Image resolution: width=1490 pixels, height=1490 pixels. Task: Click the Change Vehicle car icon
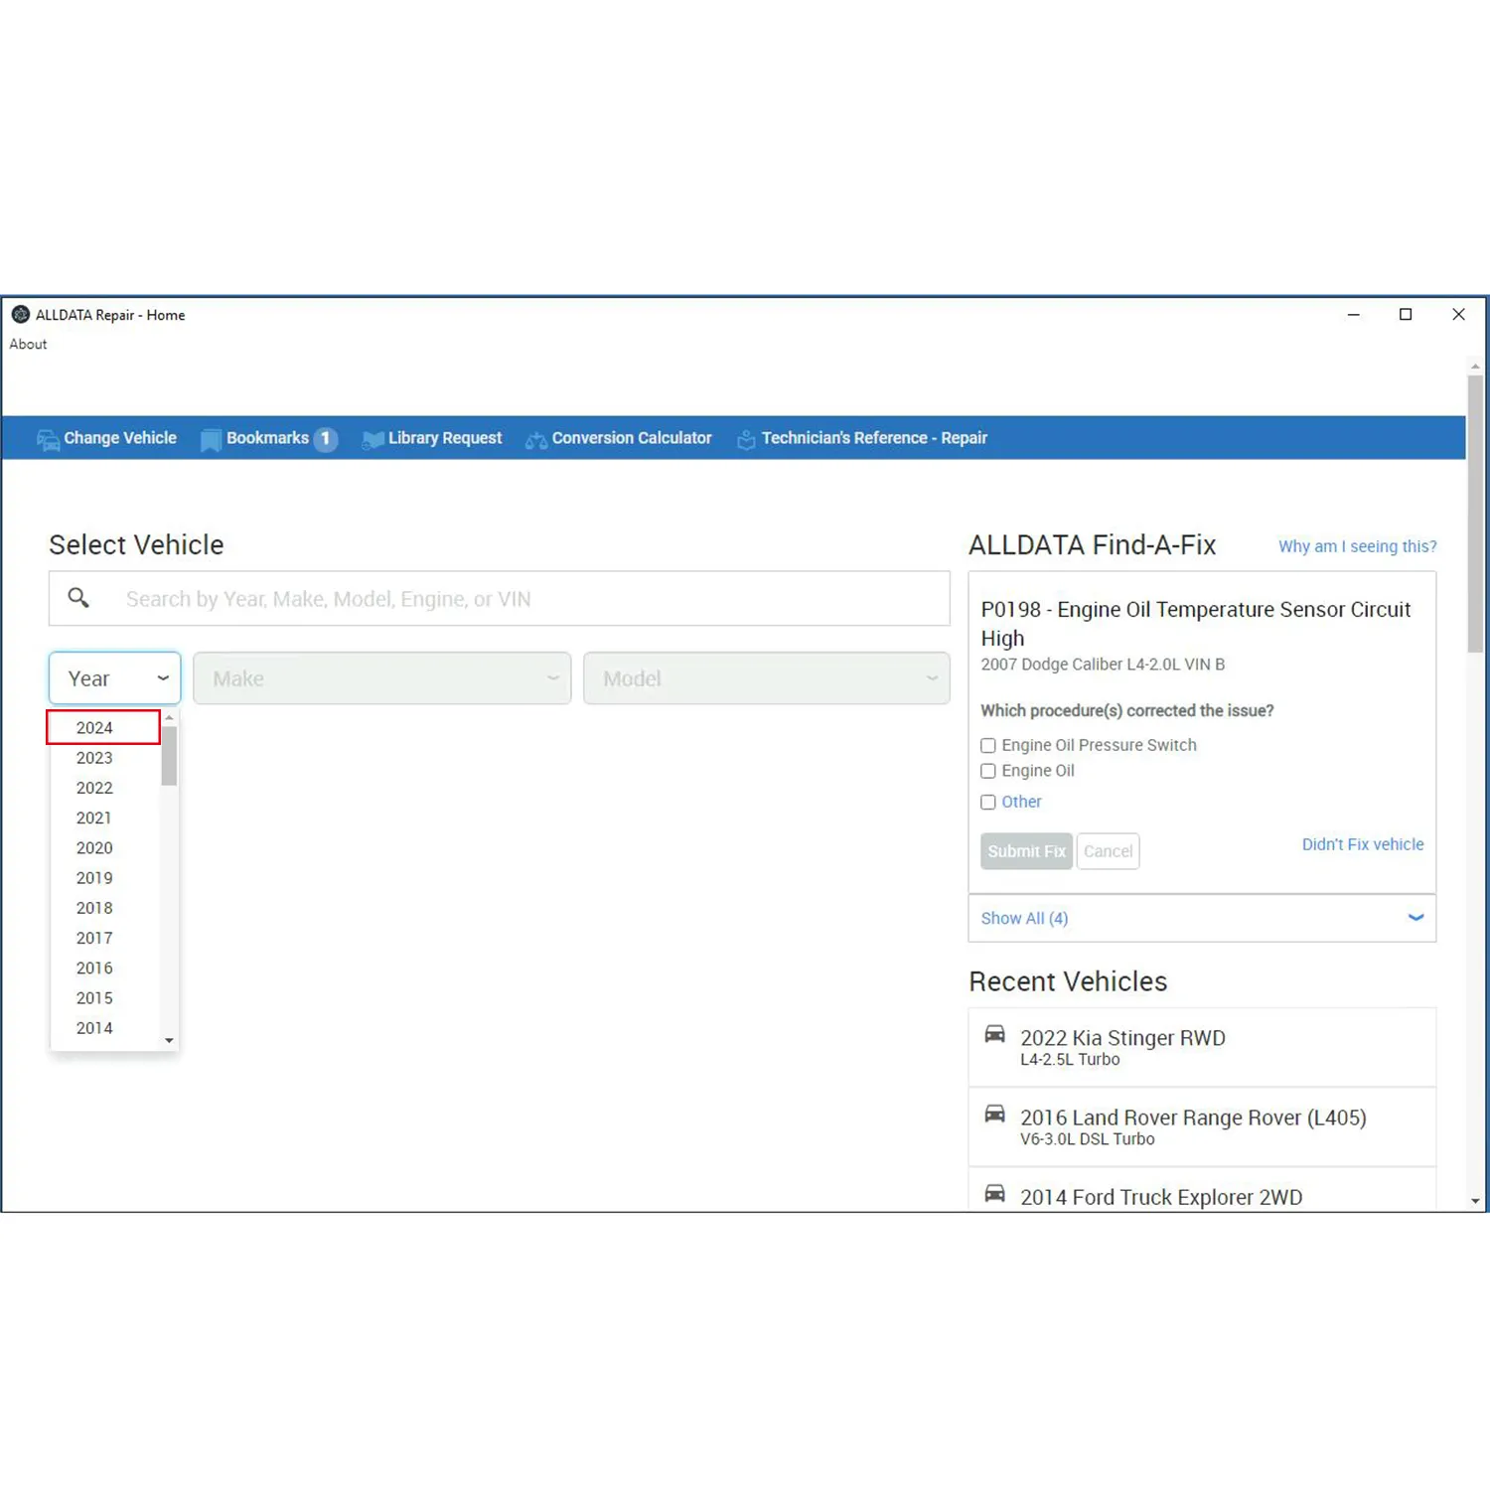(47, 440)
